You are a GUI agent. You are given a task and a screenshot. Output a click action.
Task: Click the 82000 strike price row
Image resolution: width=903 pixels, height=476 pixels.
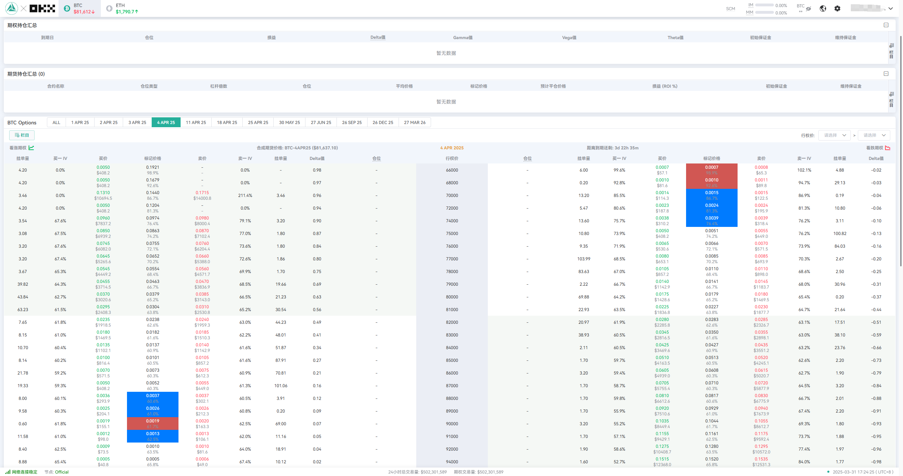pyautogui.click(x=452, y=322)
